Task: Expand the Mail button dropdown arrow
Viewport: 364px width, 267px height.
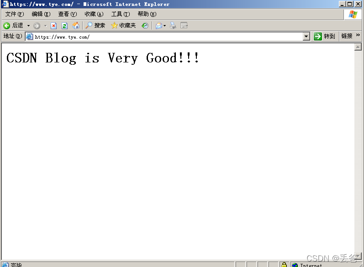Action: [x=164, y=26]
